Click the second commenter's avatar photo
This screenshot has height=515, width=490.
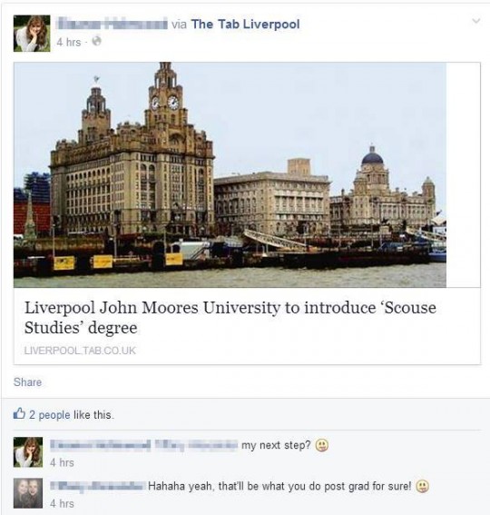pyautogui.click(x=28, y=493)
